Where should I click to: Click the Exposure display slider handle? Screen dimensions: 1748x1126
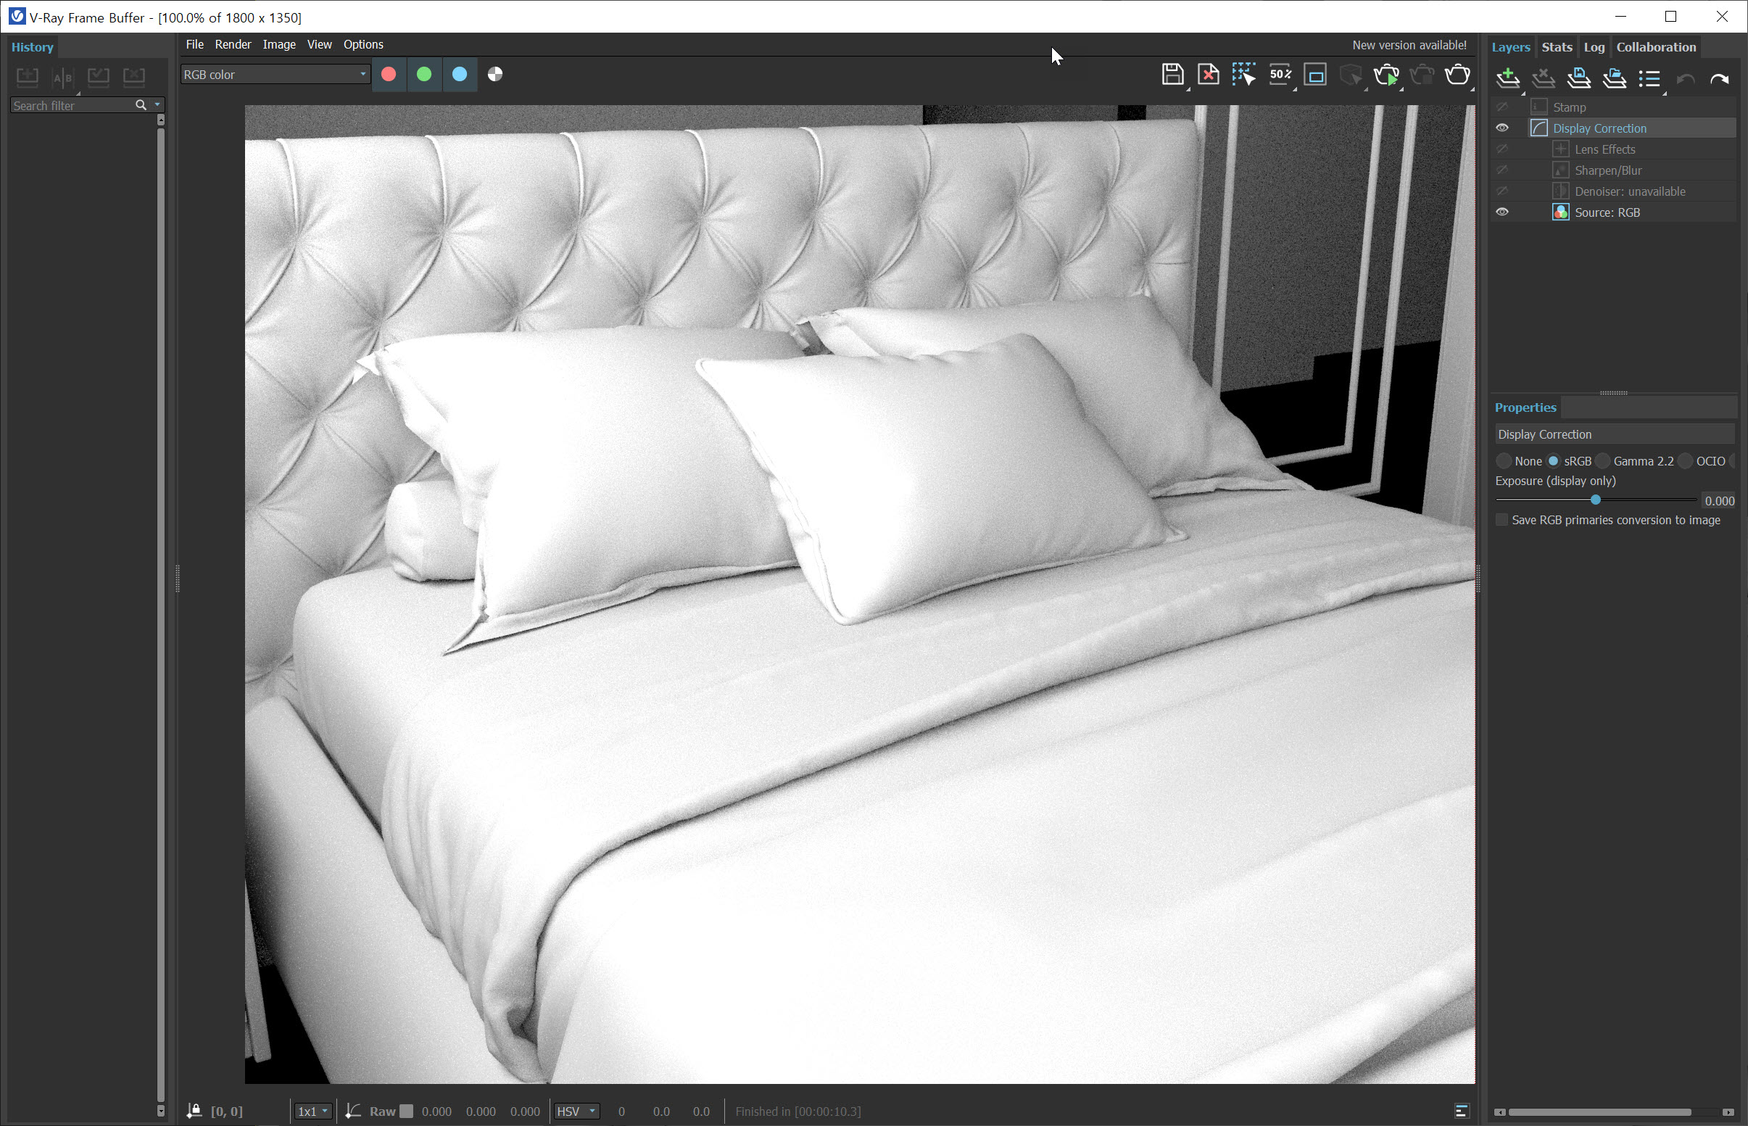coord(1595,500)
